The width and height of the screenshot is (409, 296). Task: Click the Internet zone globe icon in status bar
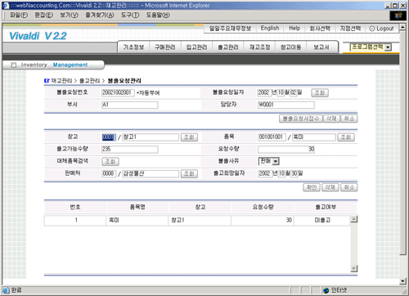tap(326, 290)
